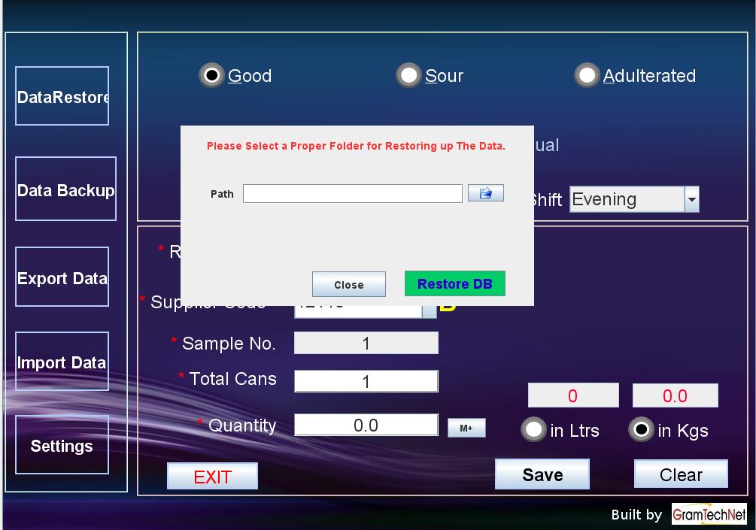Open the Settings sidebar item
This screenshot has height=530, width=756.
[62, 445]
